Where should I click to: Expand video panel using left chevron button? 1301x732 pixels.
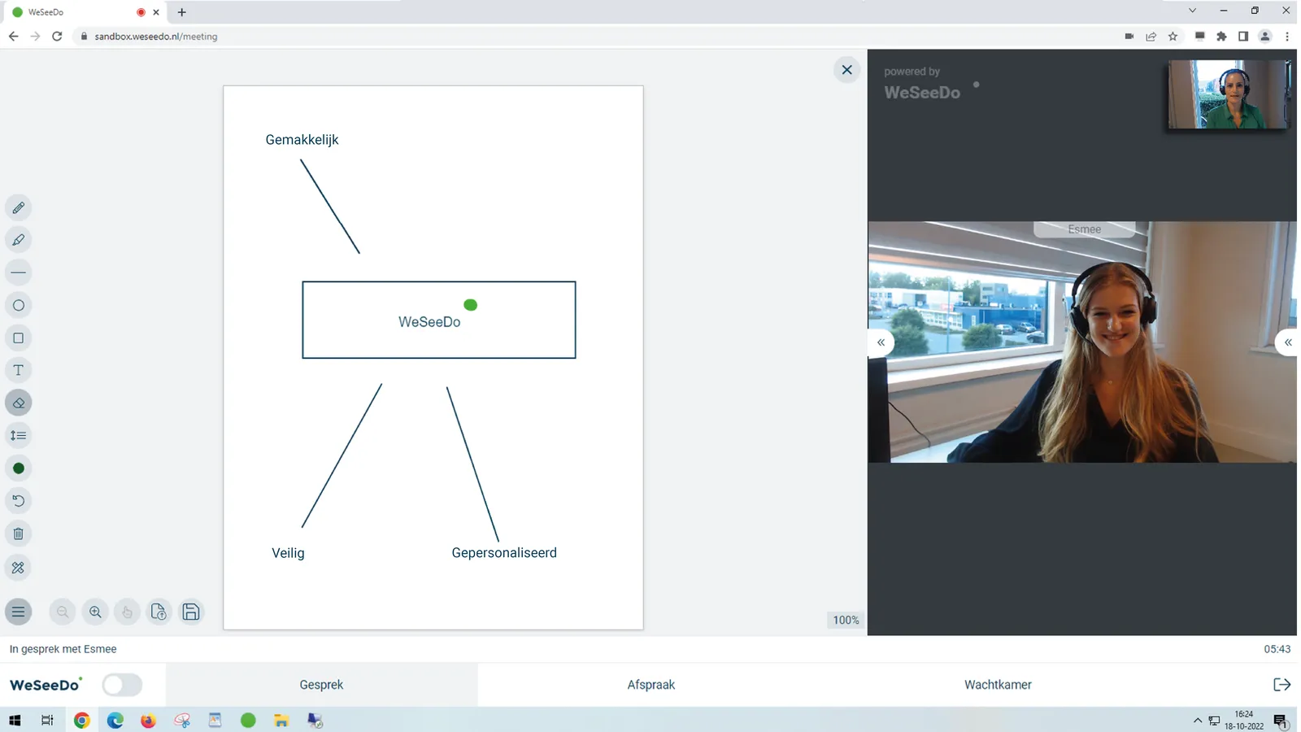tap(881, 342)
